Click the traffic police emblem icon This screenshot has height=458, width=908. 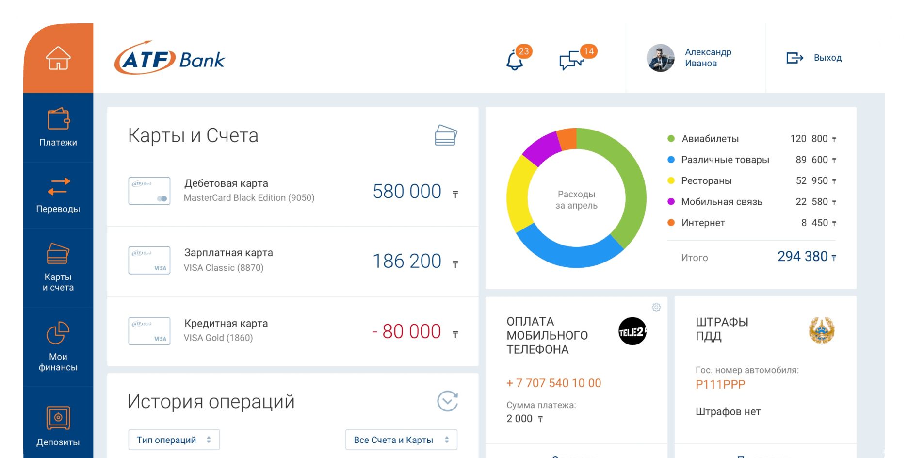click(821, 330)
